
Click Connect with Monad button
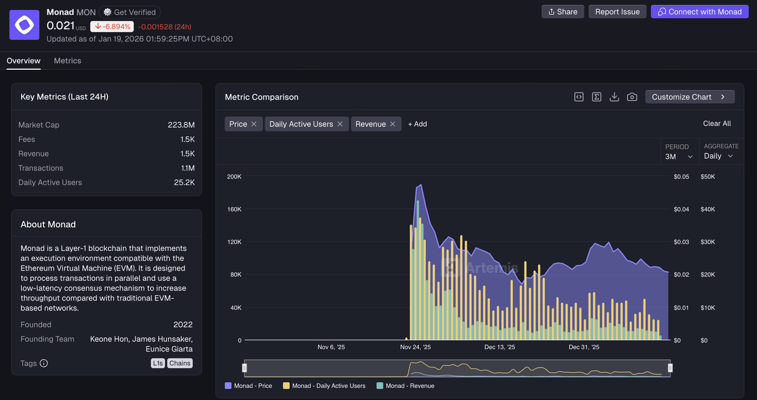click(699, 12)
